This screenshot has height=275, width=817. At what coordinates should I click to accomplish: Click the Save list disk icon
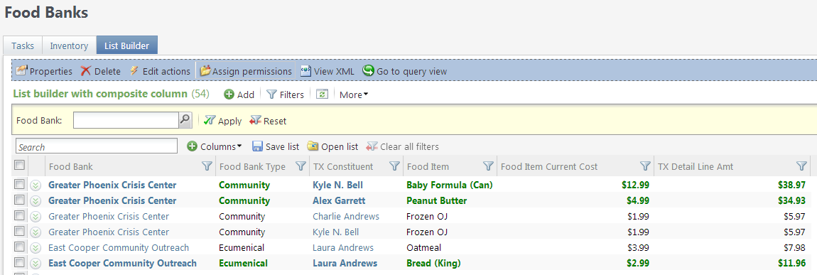tap(257, 146)
